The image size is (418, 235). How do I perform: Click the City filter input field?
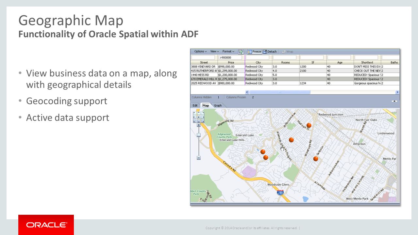pyautogui.click(x=258, y=57)
